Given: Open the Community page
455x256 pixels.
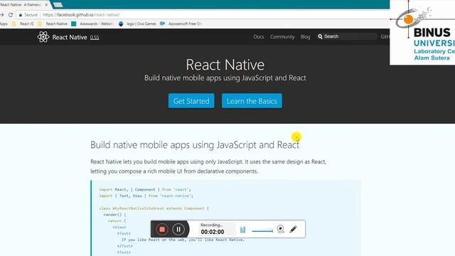Looking at the screenshot, I should (x=282, y=36).
